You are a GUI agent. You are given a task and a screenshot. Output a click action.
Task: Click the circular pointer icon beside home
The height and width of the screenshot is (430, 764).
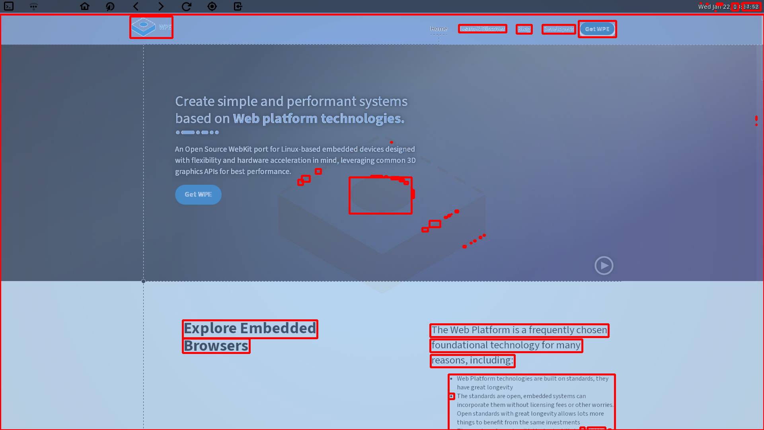point(110,6)
